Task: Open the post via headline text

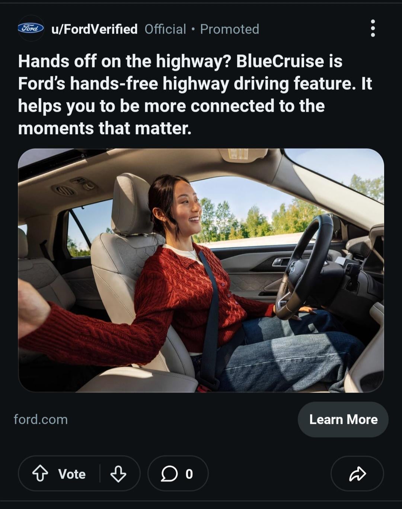Action: tap(195, 95)
